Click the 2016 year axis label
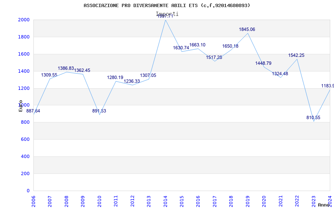The height and width of the screenshot is (209, 334). tap(198, 201)
